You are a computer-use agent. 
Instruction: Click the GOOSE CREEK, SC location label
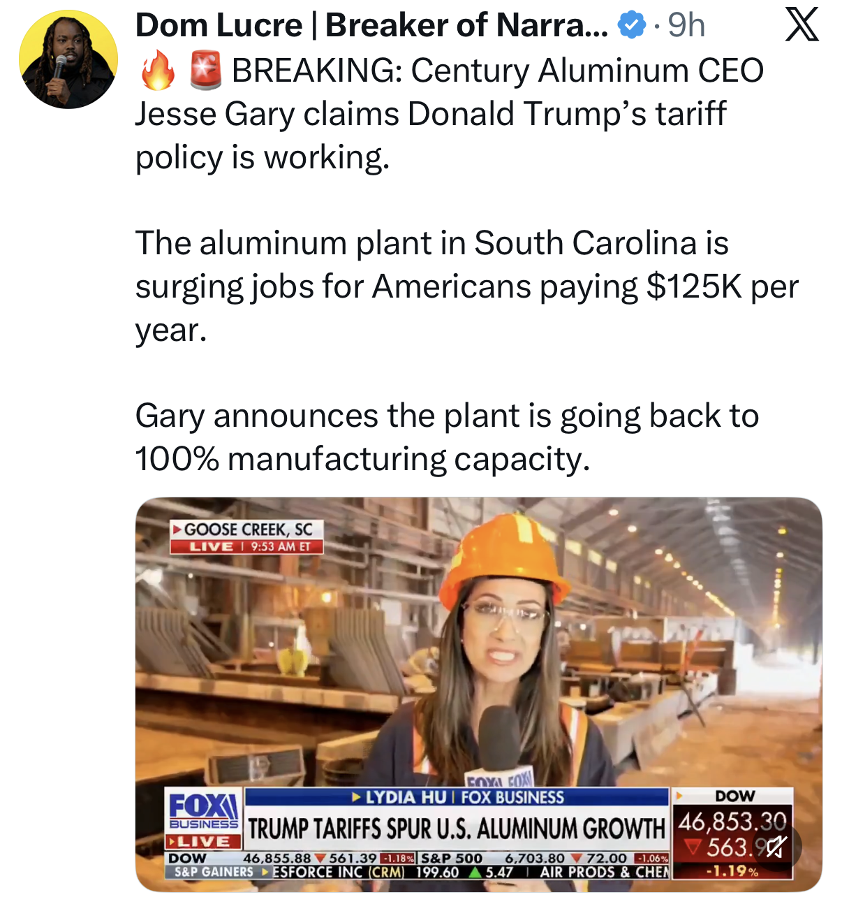tap(246, 529)
